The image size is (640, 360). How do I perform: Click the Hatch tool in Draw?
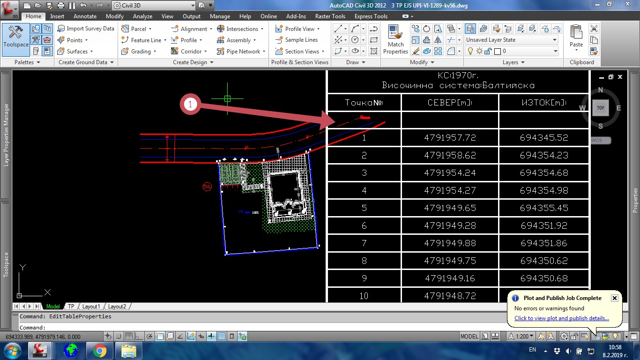pos(374,51)
